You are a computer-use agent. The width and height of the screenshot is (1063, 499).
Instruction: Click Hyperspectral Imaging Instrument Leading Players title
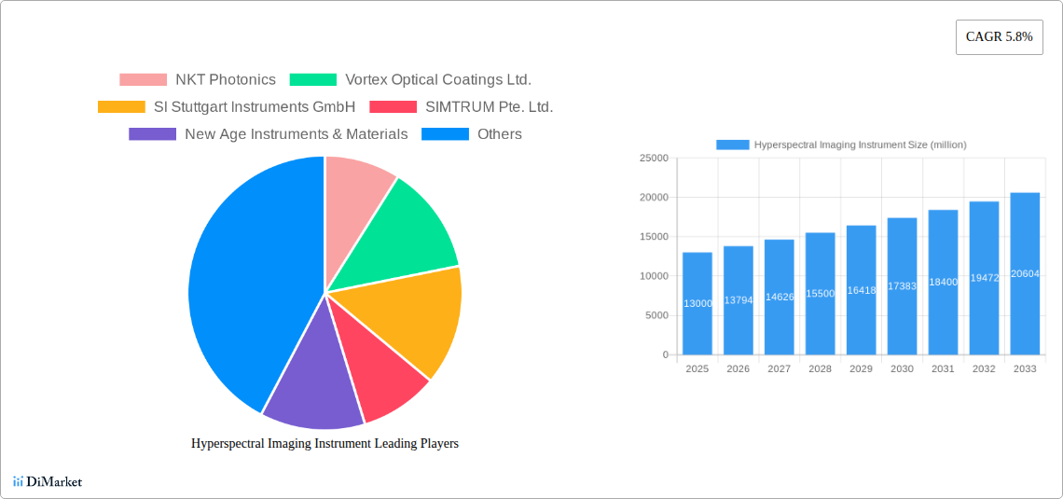324,444
